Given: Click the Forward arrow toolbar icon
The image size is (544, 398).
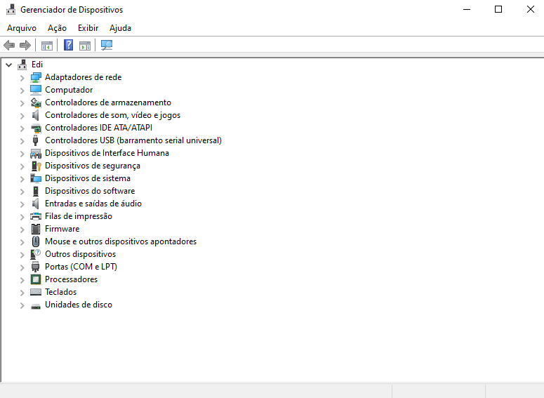Looking at the screenshot, I should pos(25,45).
